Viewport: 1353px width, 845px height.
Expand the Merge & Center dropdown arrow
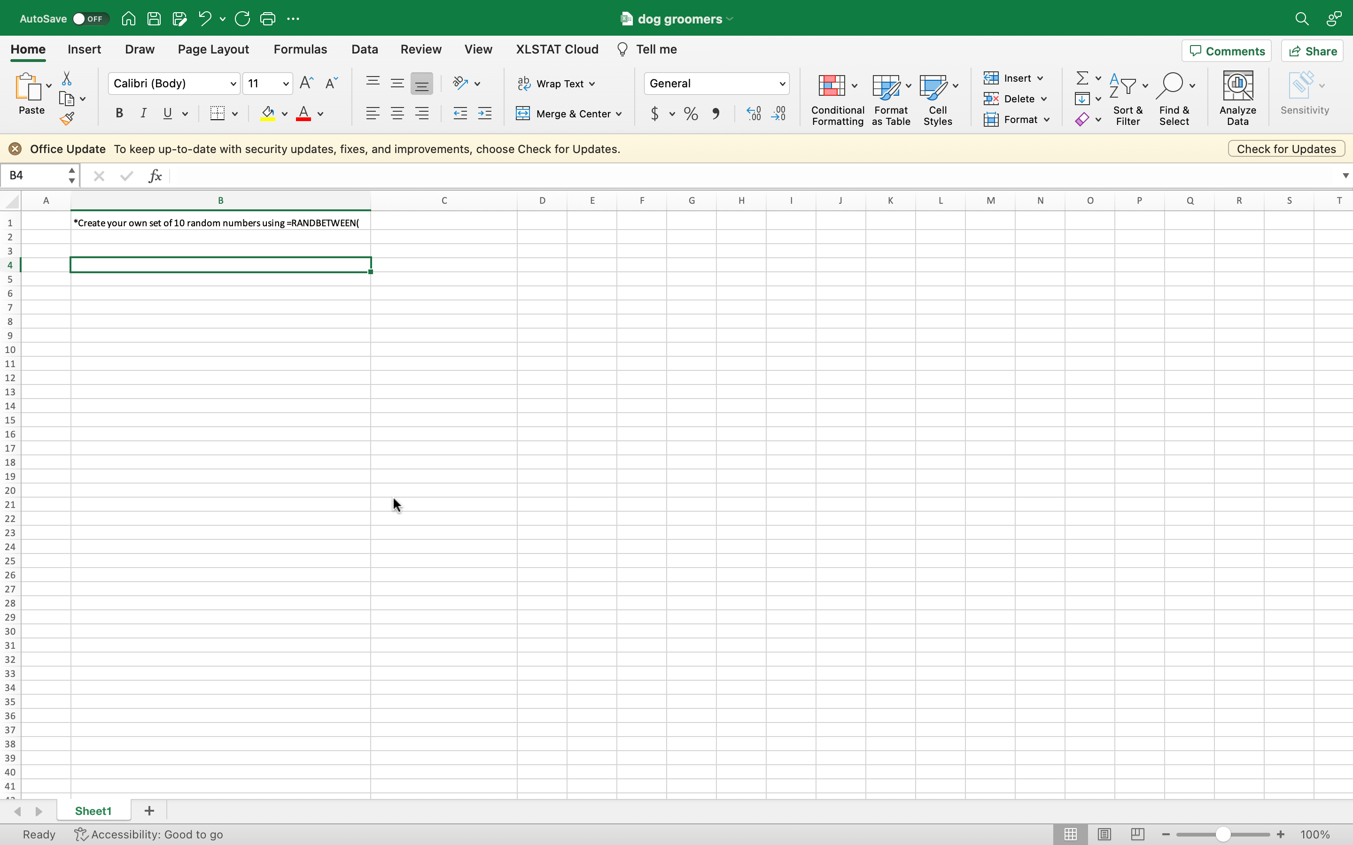(619, 114)
